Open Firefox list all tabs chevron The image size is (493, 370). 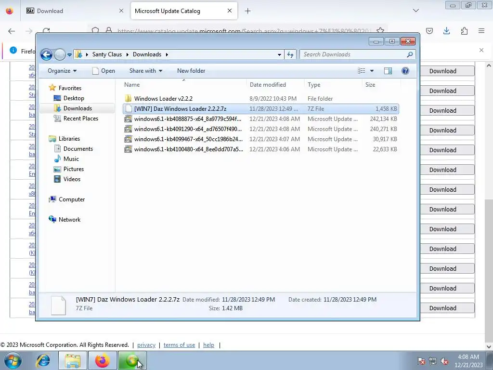pos(415,11)
